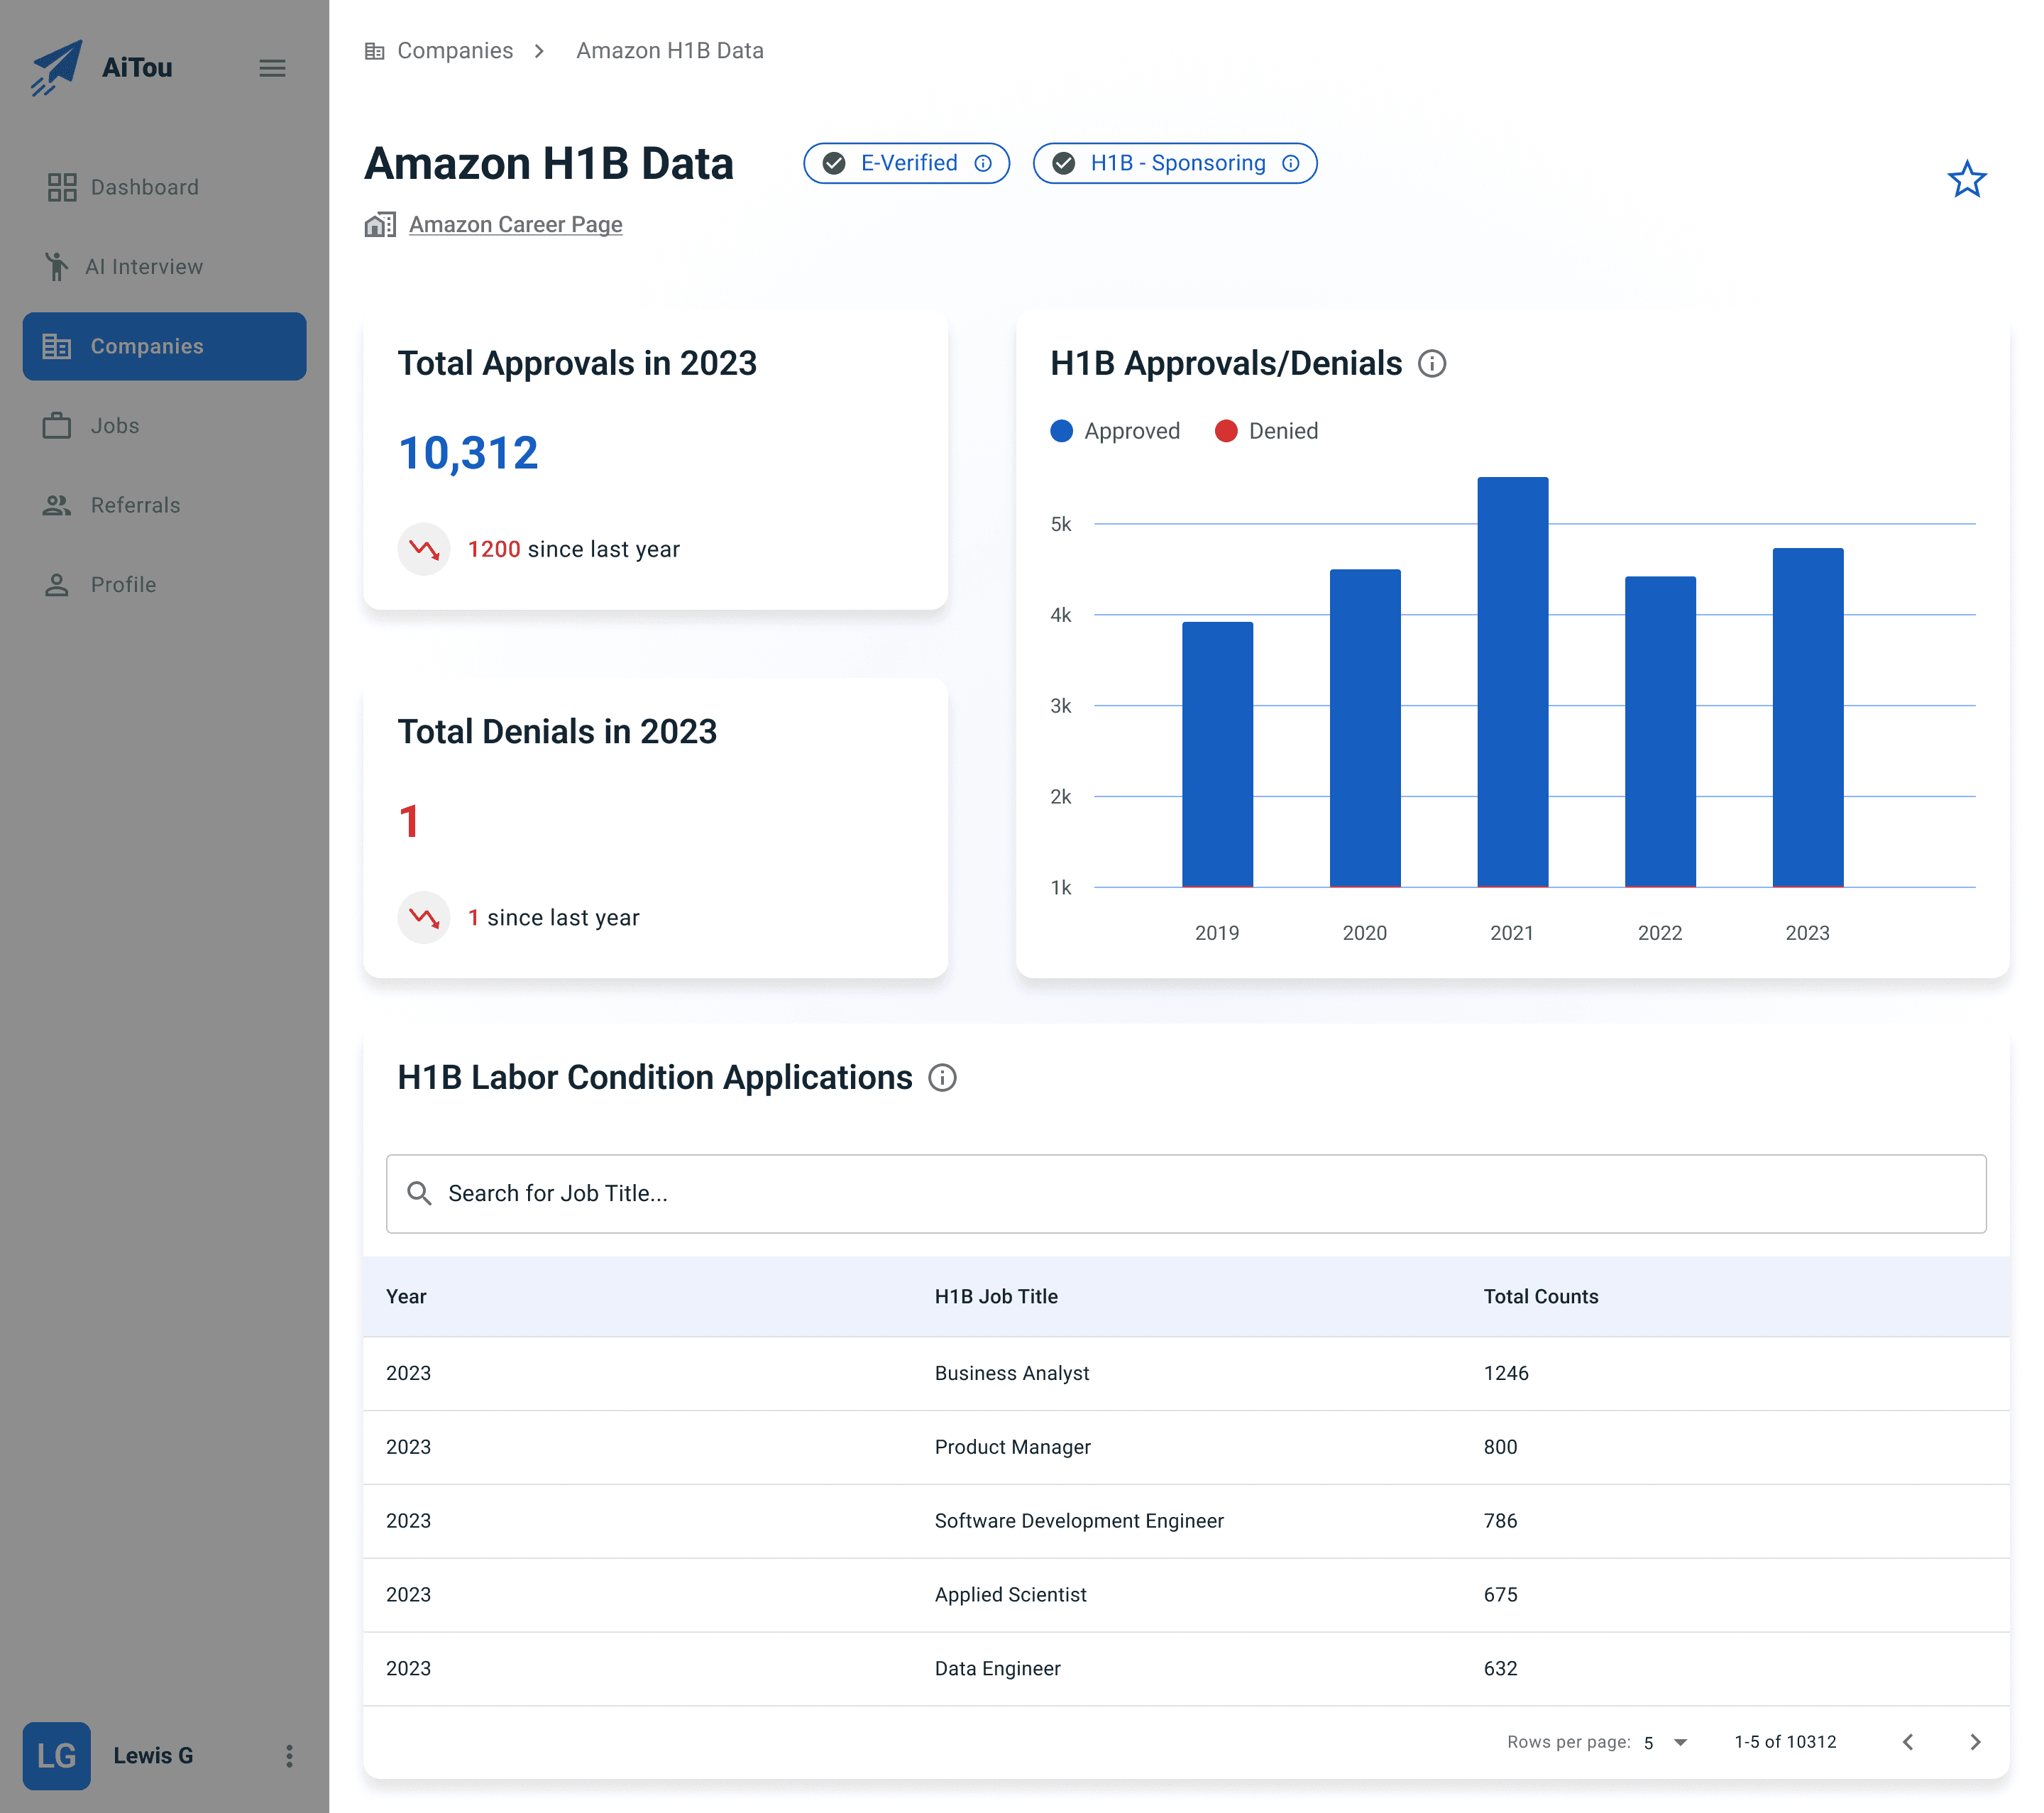Open Labor Condition Applications info icon
Viewport: 2044px width, 1813px height.
[x=942, y=1078]
